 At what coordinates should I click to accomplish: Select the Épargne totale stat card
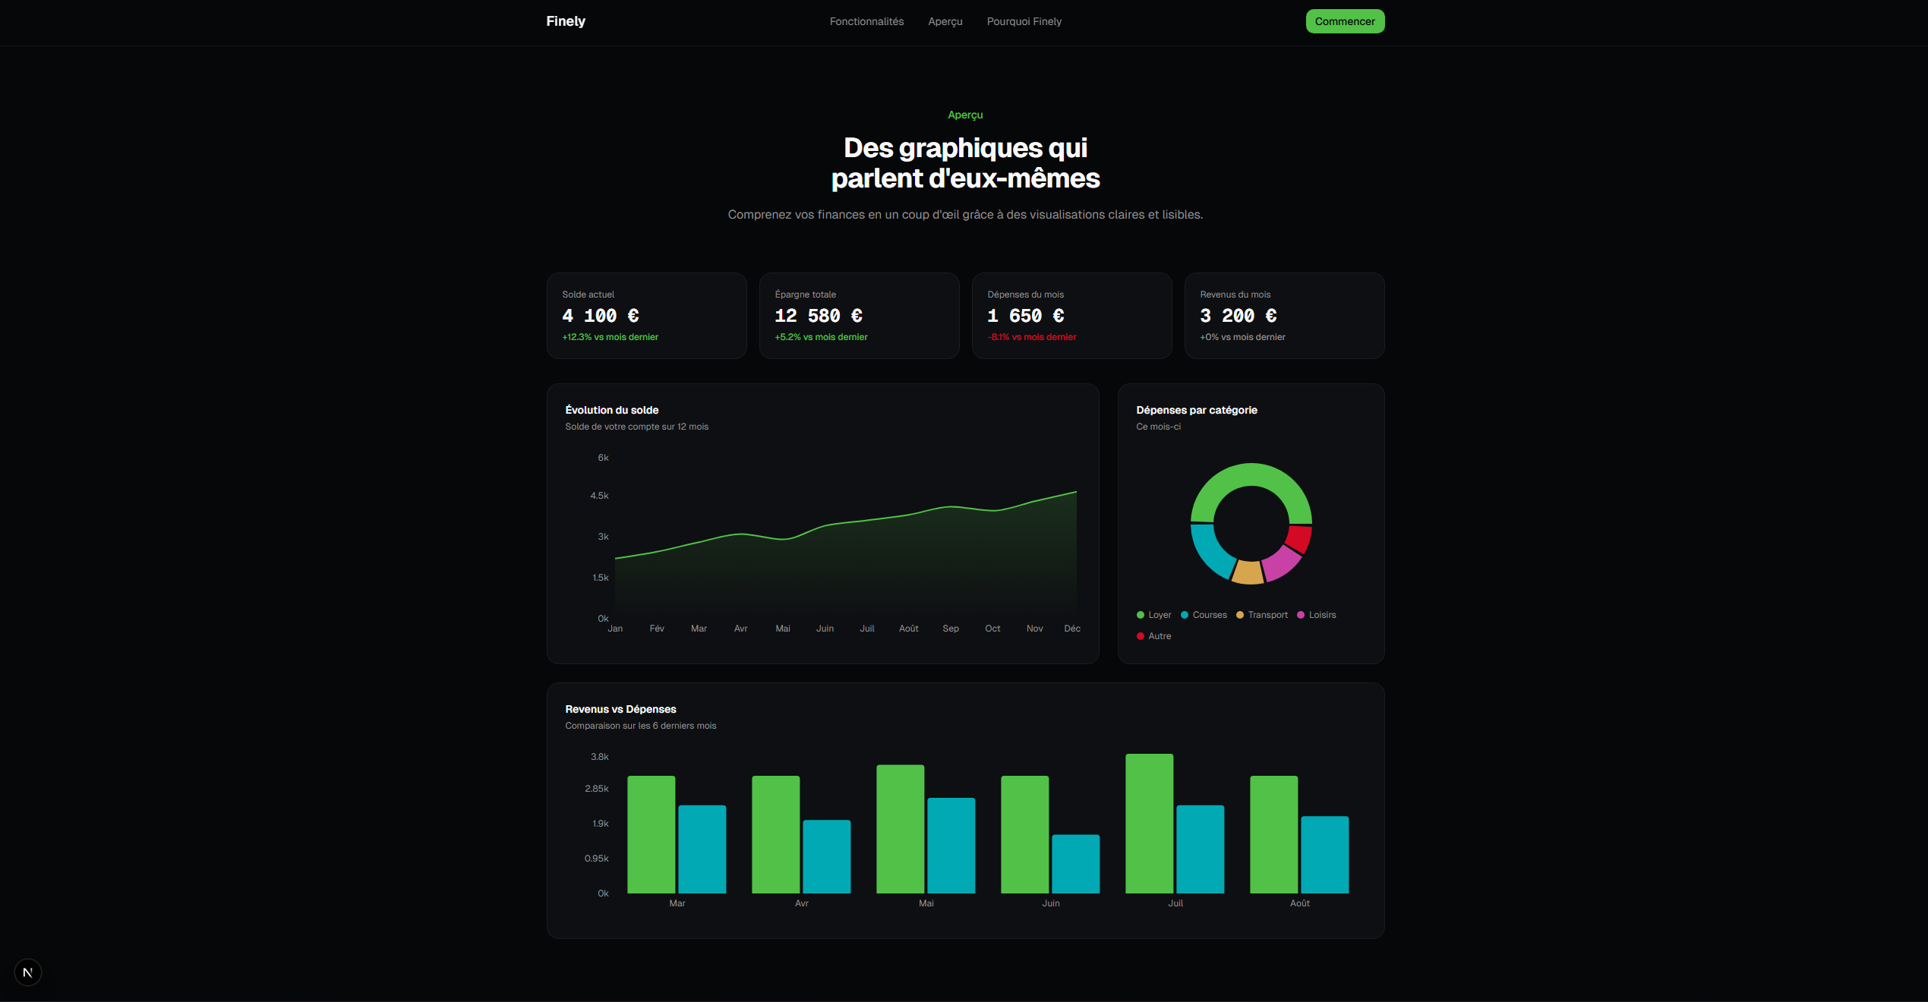click(x=859, y=316)
